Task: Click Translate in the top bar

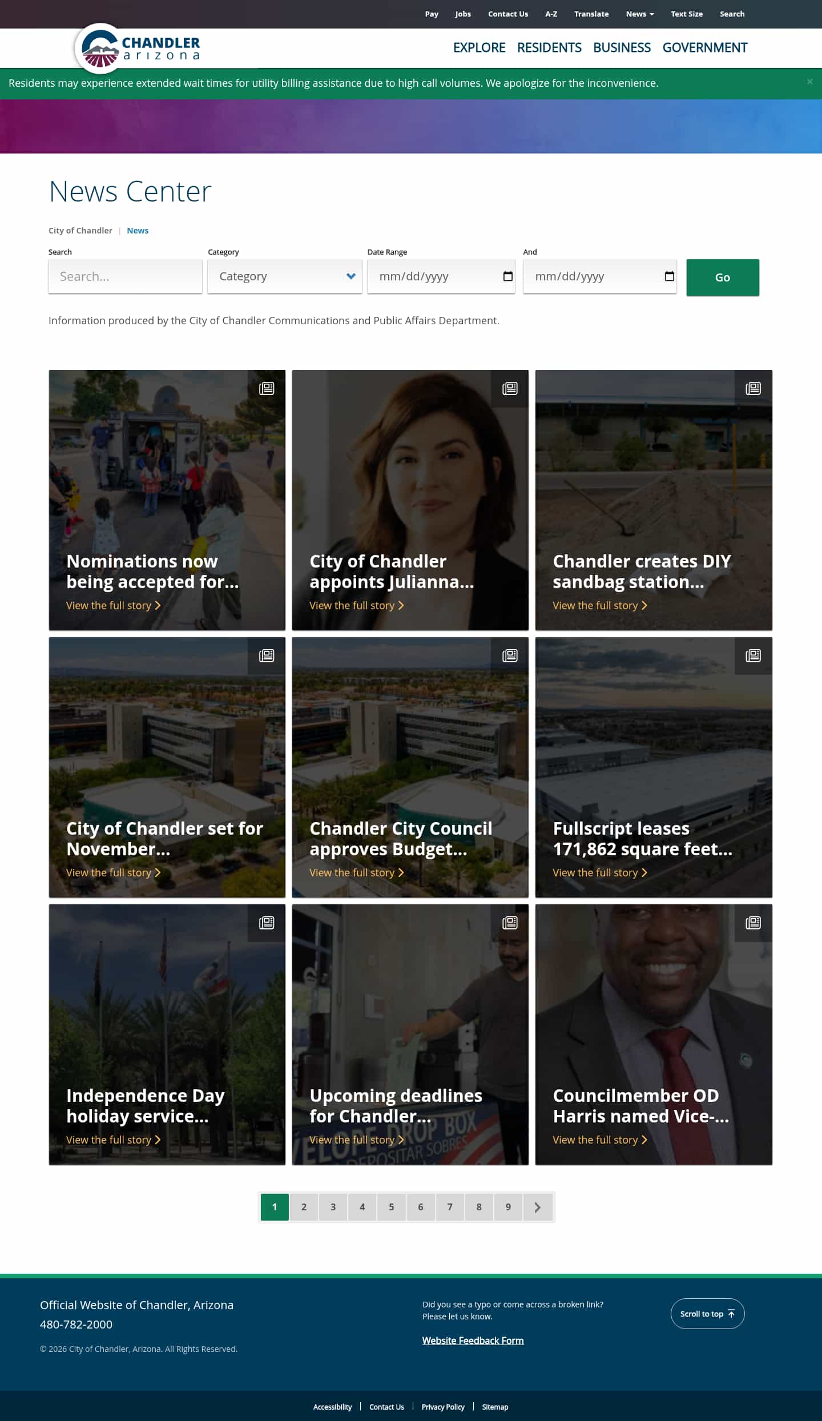Action: [x=591, y=14]
